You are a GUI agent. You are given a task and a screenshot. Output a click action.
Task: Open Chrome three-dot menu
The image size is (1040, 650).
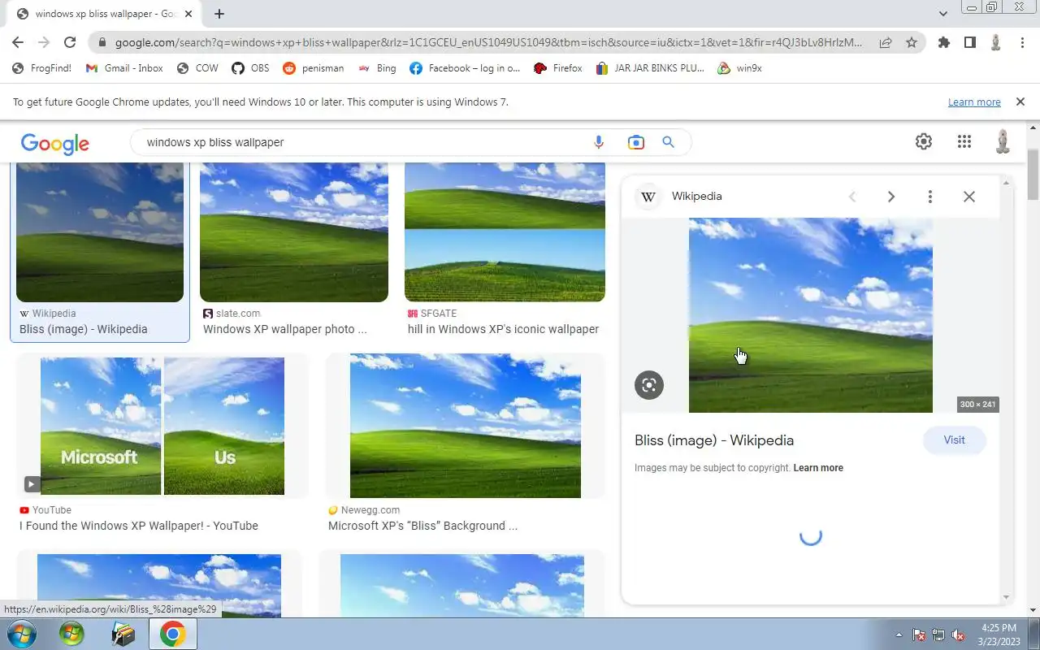pyautogui.click(x=1022, y=42)
